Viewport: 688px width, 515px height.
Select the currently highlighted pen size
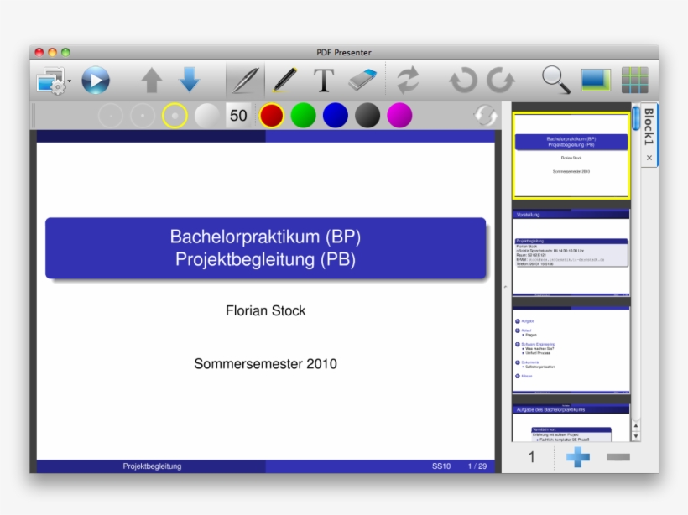[x=173, y=115]
